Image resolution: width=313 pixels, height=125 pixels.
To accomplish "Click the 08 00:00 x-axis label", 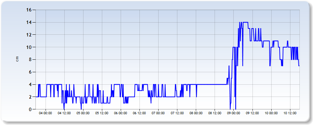I will (x=196, y=113).
